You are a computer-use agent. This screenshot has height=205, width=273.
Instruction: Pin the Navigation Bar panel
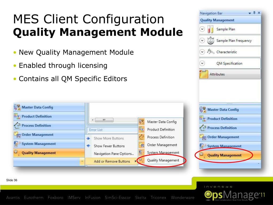coord(254,13)
